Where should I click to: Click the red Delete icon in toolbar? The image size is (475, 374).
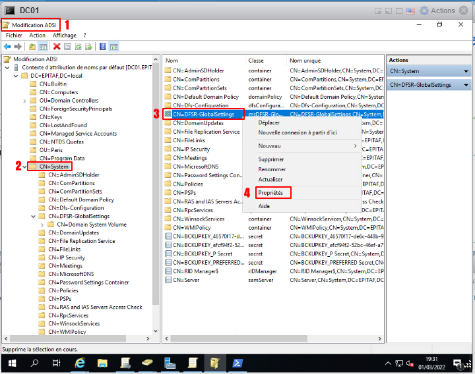coord(57,47)
